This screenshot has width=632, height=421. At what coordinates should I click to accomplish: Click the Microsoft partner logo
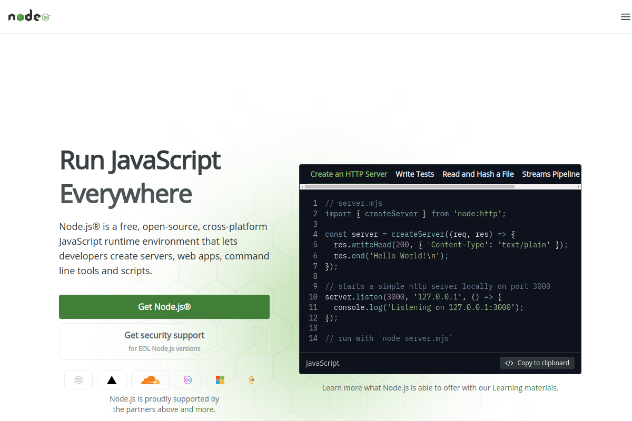pyautogui.click(x=220, y=379)
